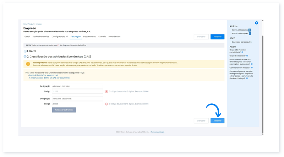Screen dimensions: 284x157
Task: Open 'Como definir CAE na sua empresa?' FAQ link
Action: pyautogui.click(x=43, y=75)
